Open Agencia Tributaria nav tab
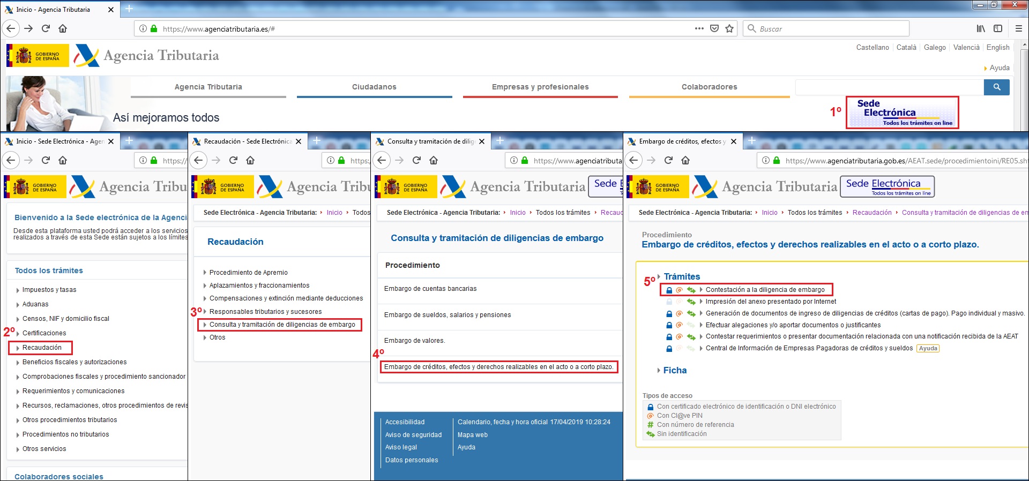 pyautogui.click(x=208, y=87)
